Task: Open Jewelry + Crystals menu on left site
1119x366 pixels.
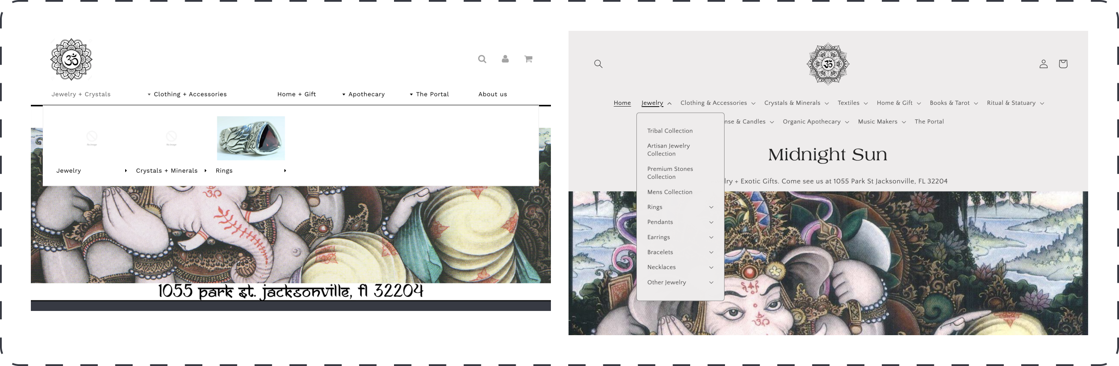Action: point(81,94)
